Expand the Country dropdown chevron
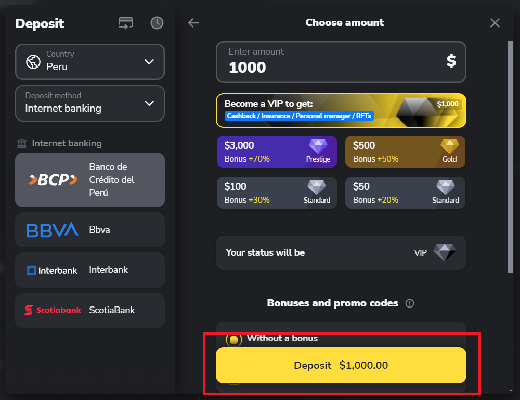 (x=149, y=62)
